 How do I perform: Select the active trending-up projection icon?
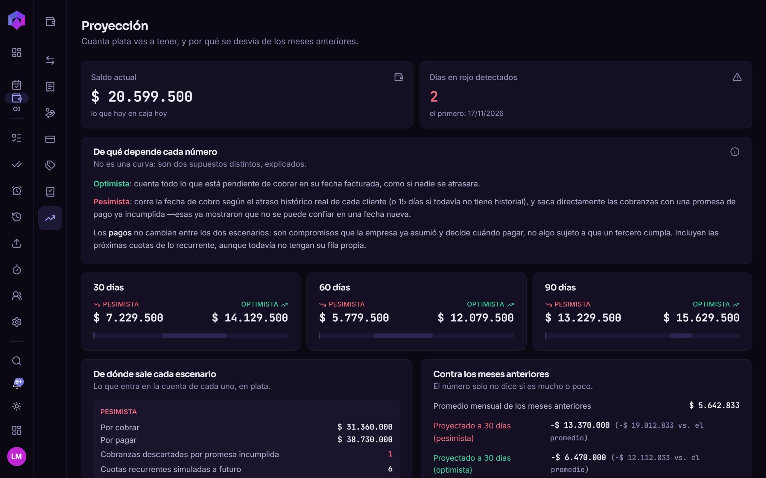coord(50,218)
